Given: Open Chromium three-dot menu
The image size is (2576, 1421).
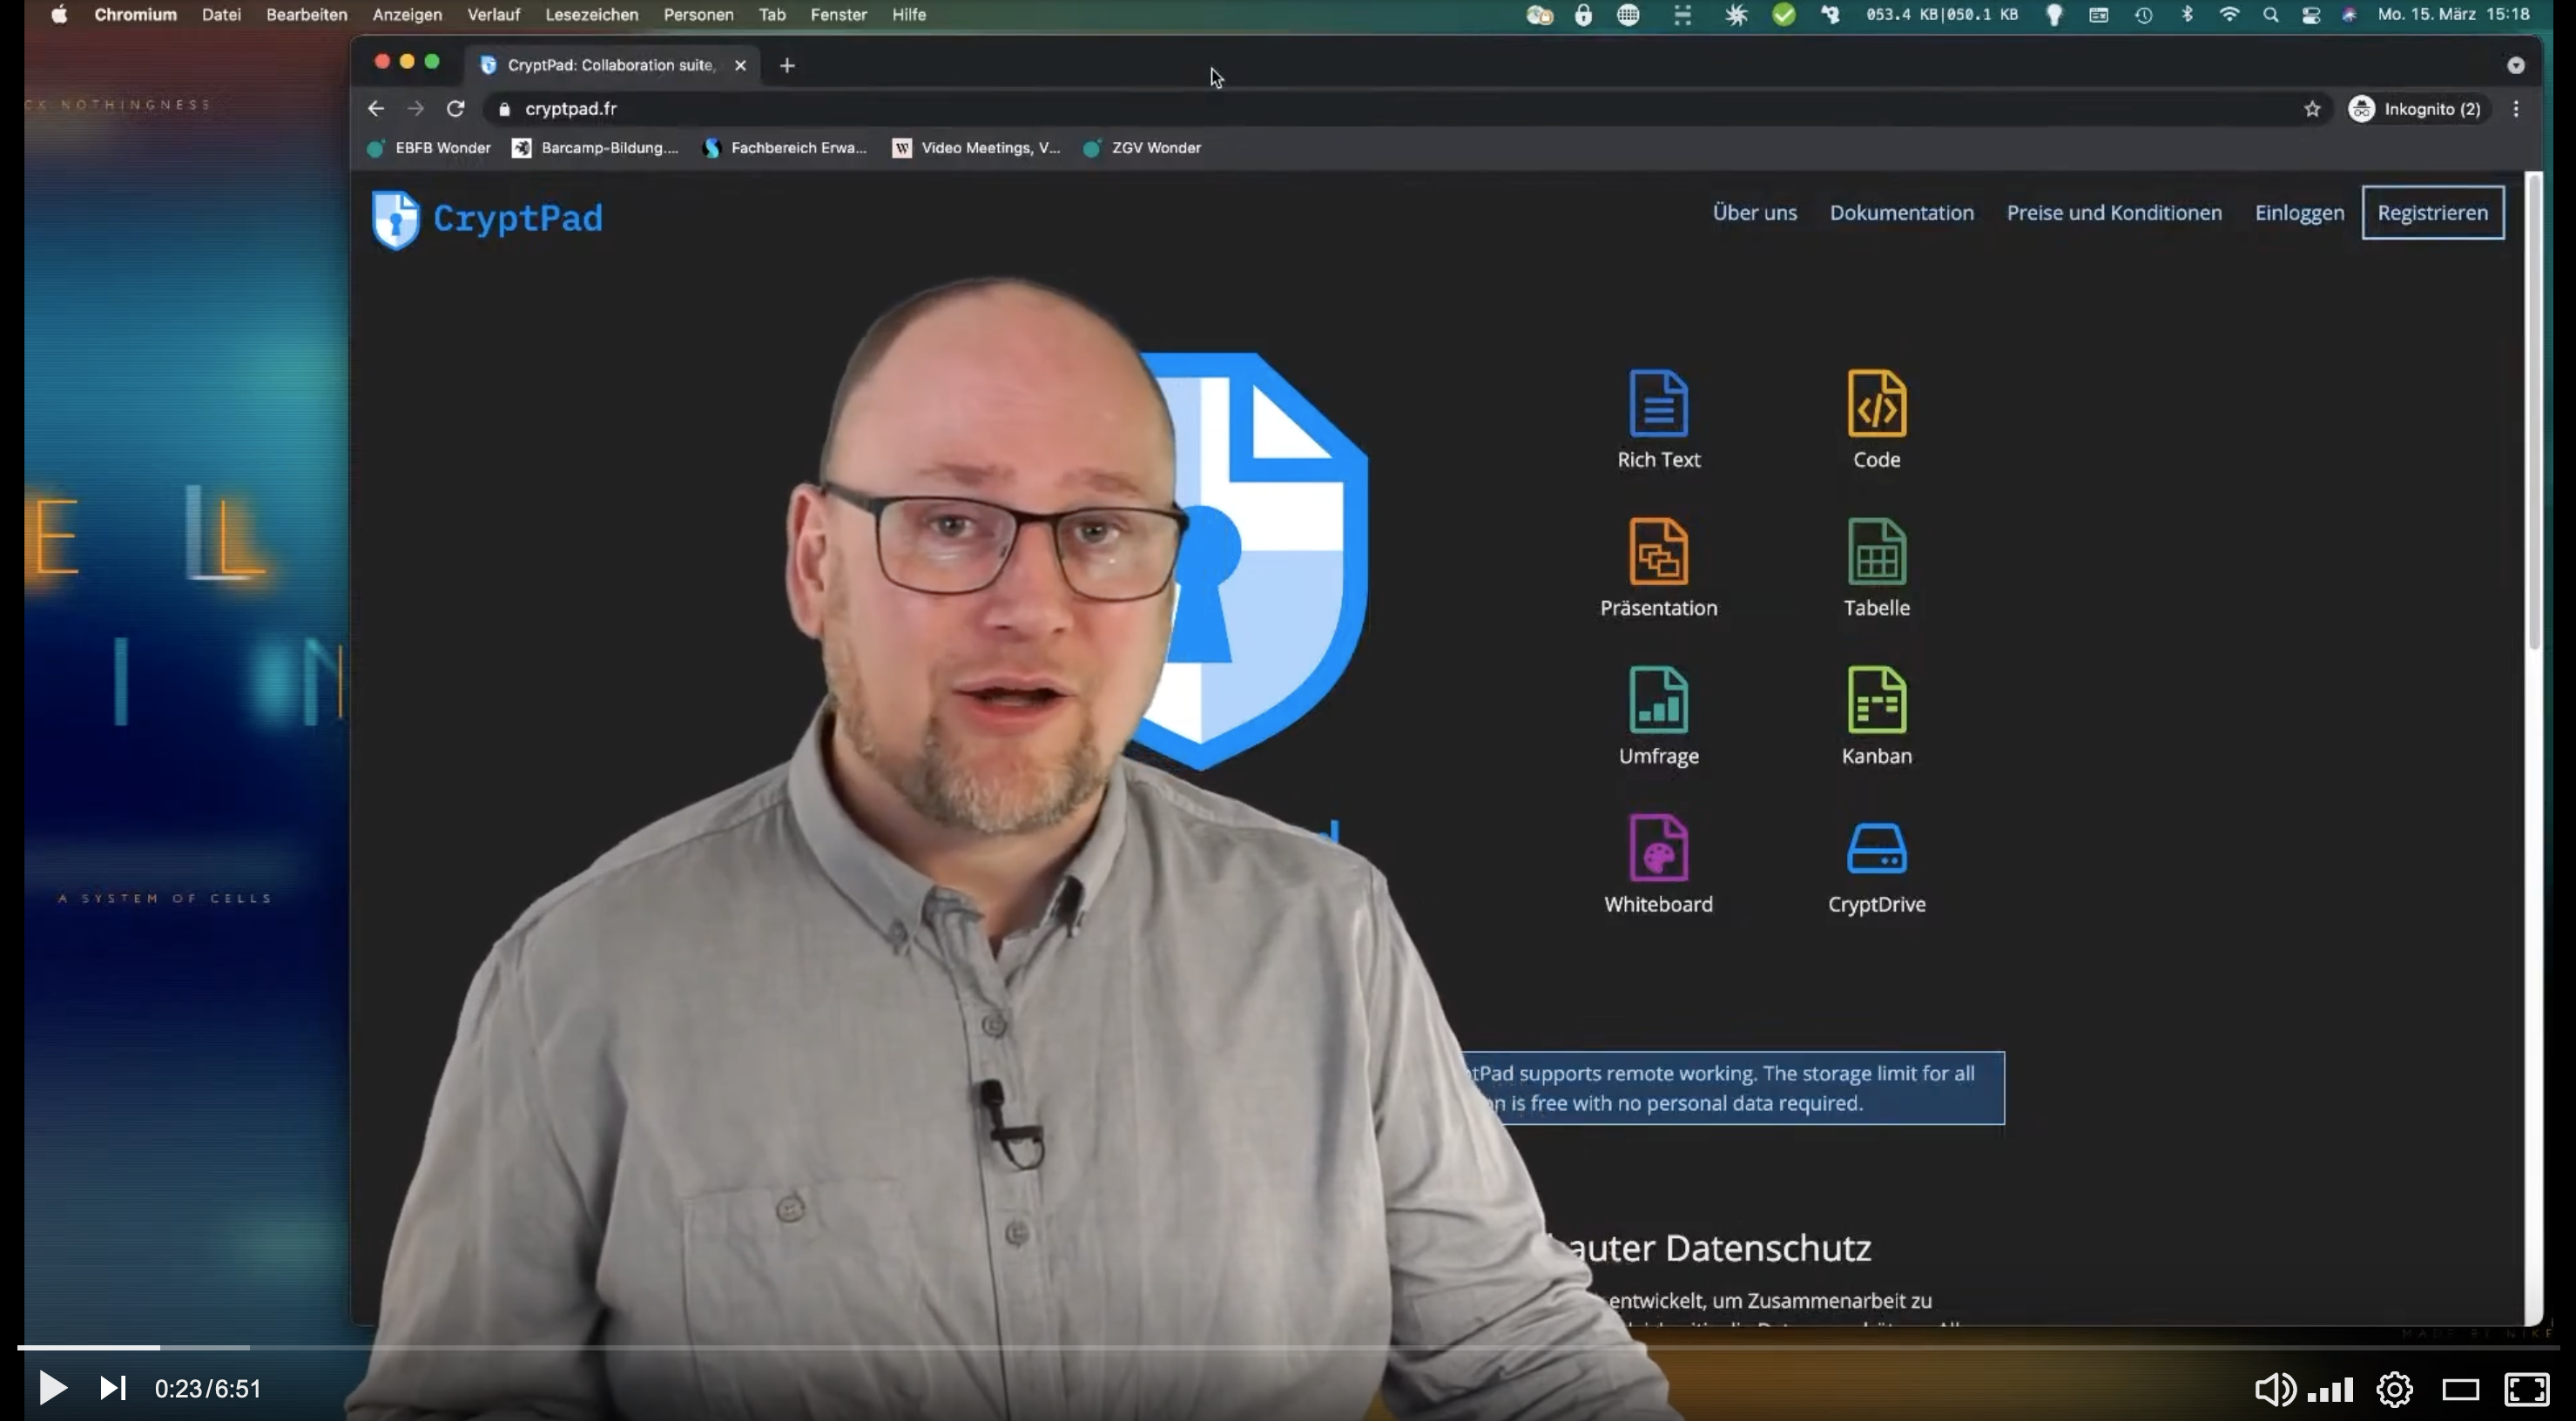Looking at the screenshot, I should point(2516,109).
